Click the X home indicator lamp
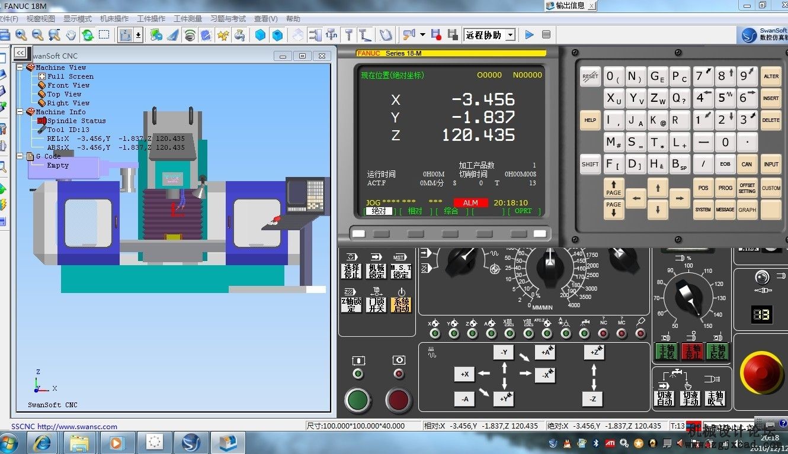Screen dimensions: 788x454 click(435, 334)
